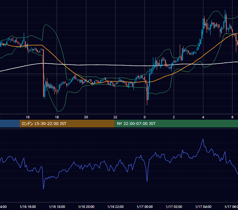Click the 0 hour label on price chart axis
Viewport: 238px width, 210px height.
(145, 117)
